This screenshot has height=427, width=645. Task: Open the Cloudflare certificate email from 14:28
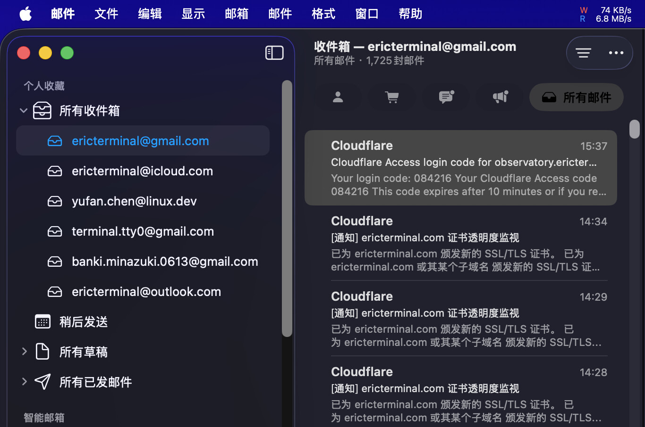[461, 392]
